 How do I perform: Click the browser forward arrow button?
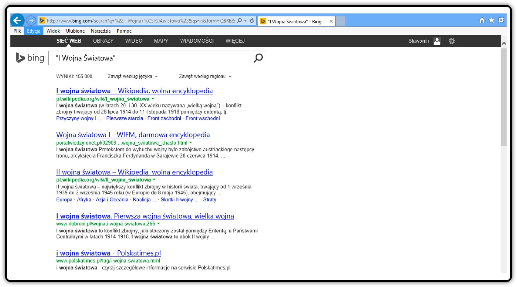[31, 20]
